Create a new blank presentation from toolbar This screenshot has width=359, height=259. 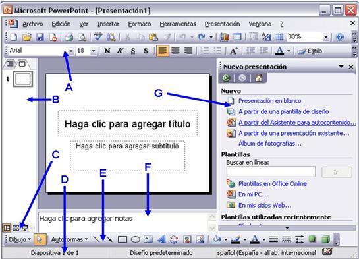pyautogui.click(x=14, y=37)
